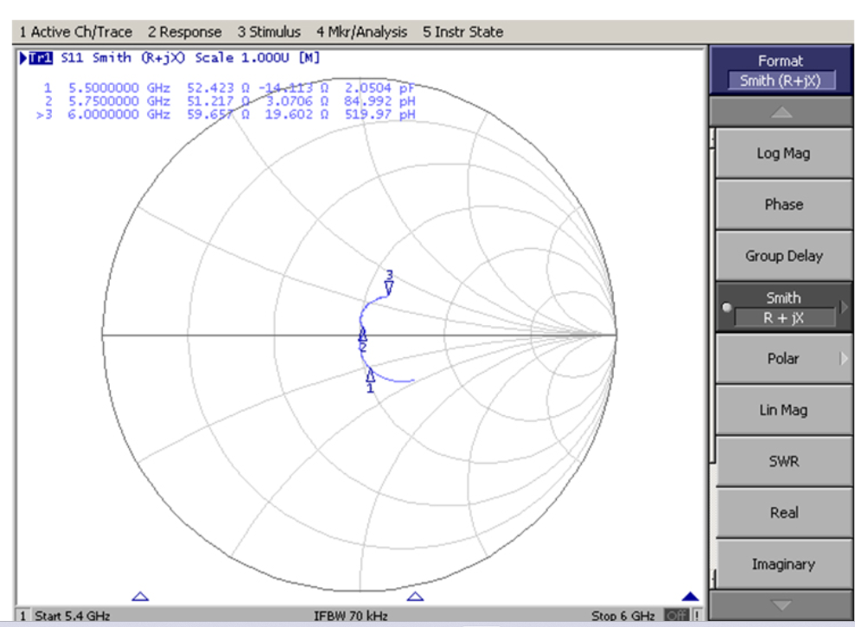Expand the Smith submenu arrow
Image resolution: width=855 pixels, height=627 pixels.
[844, 307]
